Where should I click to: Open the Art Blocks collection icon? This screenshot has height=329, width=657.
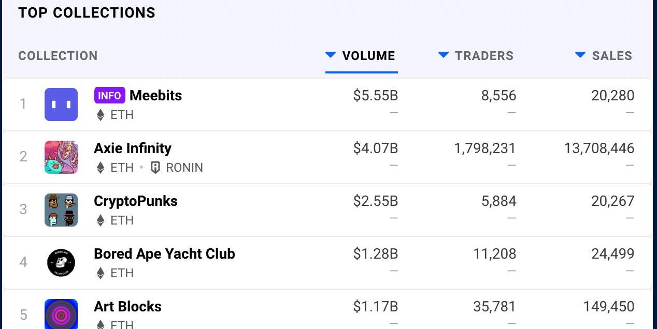[x=61, y=314]
